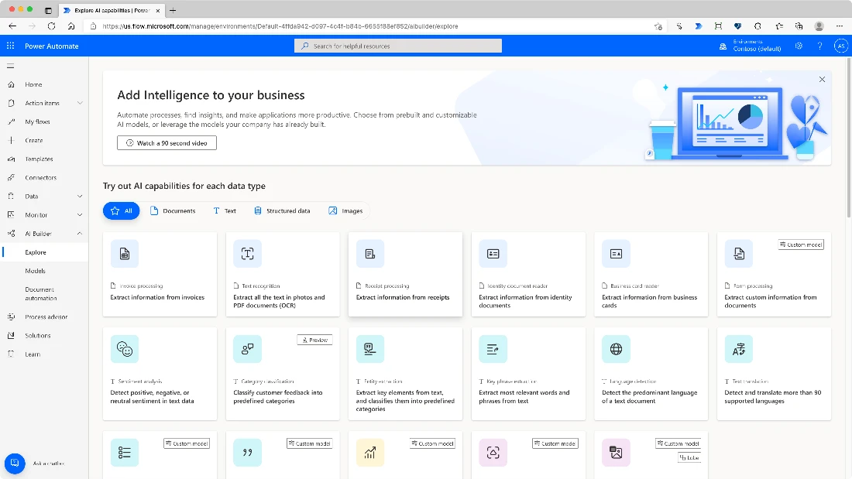The height and width of the screenshot is (479, 852).
Task: Collapse the left navigation hamburger menu
Action: click(x=11, y=66)
